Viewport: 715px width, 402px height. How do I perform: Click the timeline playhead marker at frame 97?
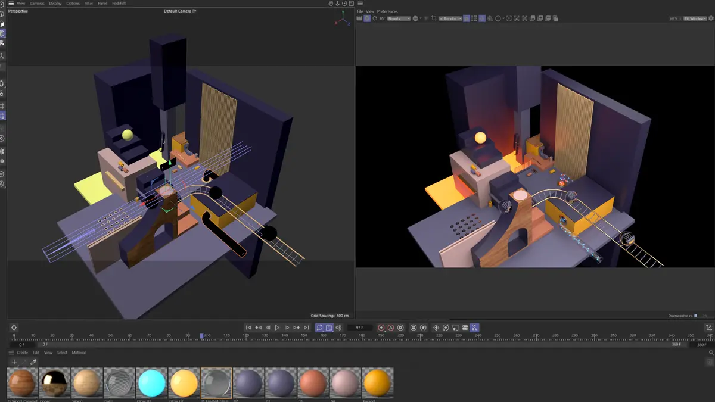202,336
